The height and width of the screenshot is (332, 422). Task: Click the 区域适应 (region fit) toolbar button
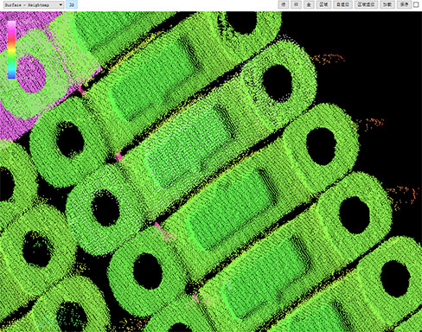tap(366, 4)
